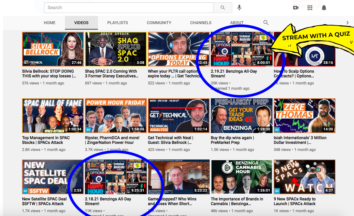Switch to the PLAYLISTS tab
This screenshot has height=216, width=354.
tap(117, 22)
